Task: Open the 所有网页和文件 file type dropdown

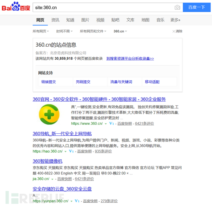Action: 93,31
